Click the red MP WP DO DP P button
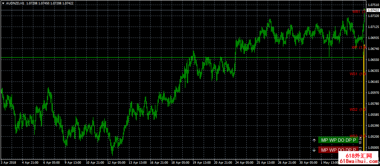Viewport: 380px width, 166px height. (x=338, y=150)
